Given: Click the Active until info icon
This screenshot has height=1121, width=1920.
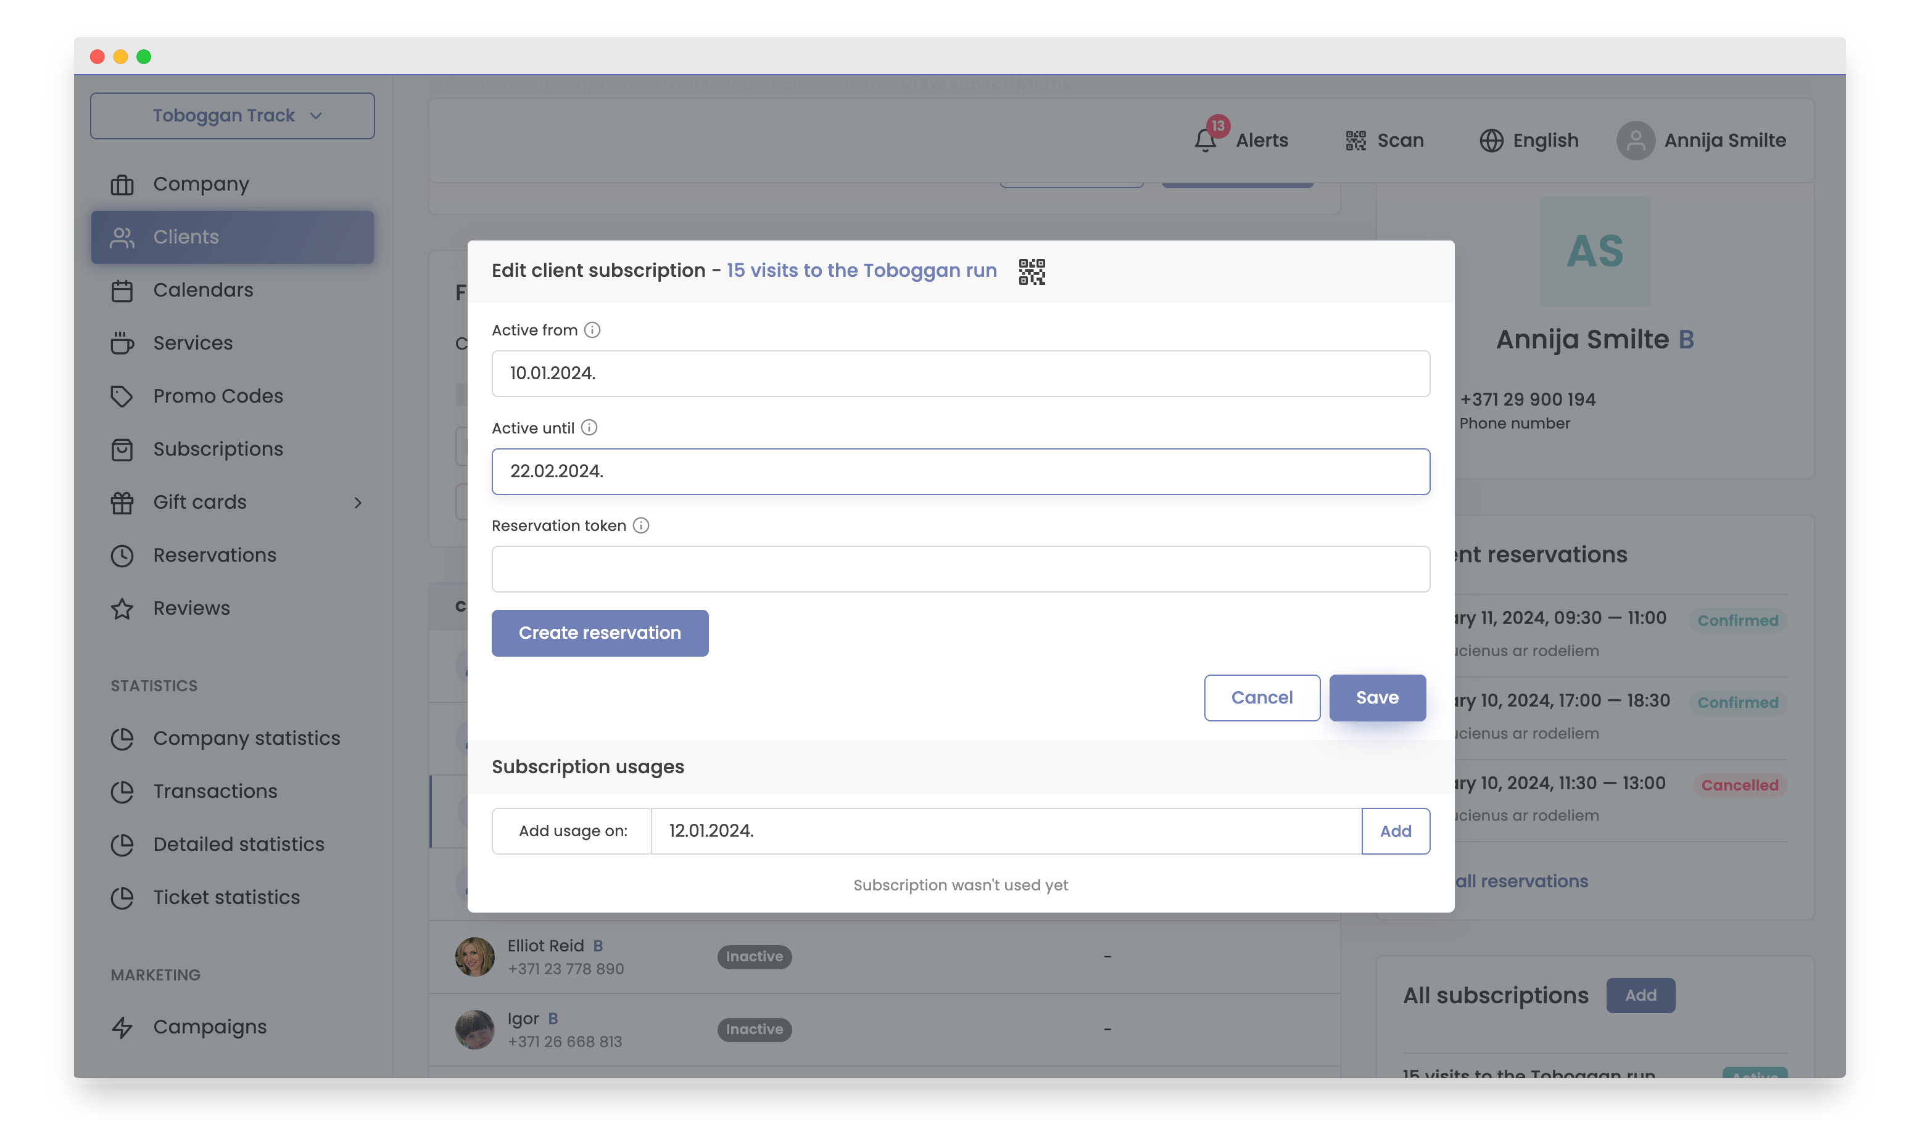Looking at the screenshot, I should point(589,427).
